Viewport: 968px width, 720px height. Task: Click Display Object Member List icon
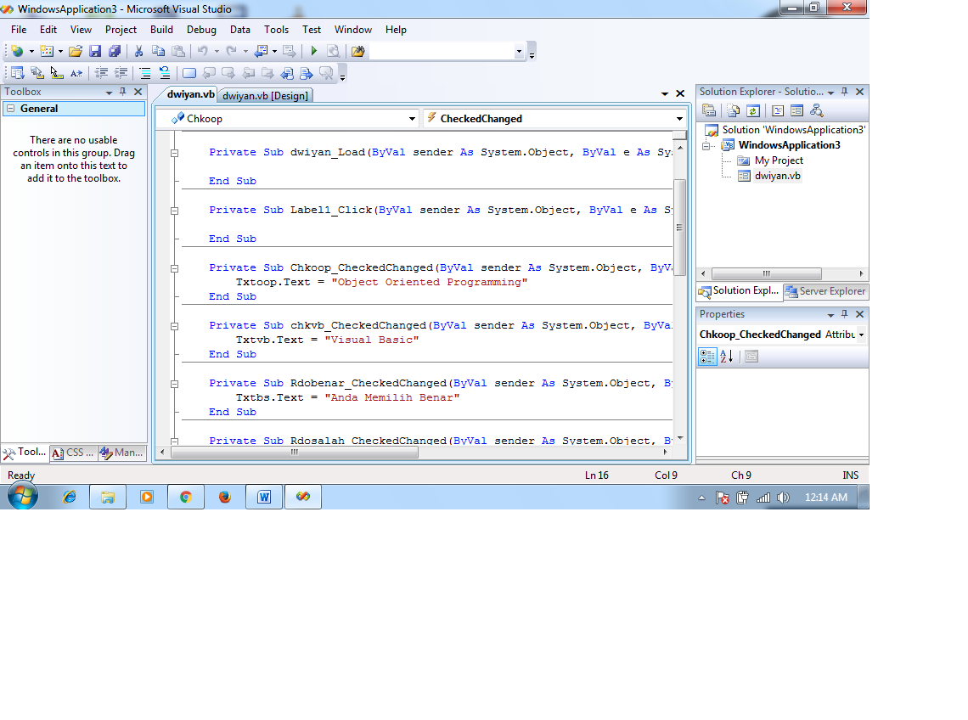(x=17, y=74)
